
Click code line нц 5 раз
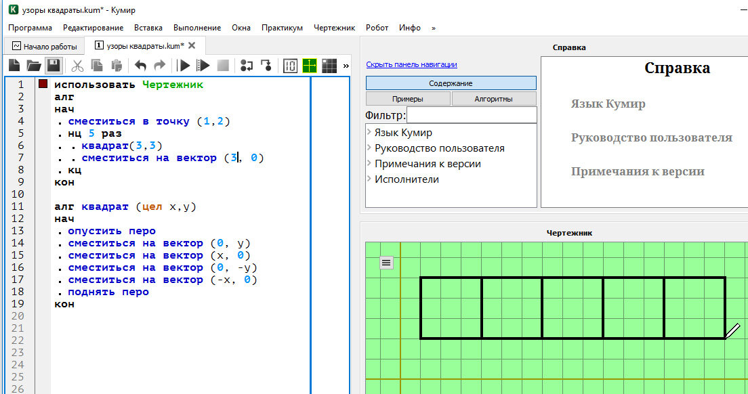94,133
